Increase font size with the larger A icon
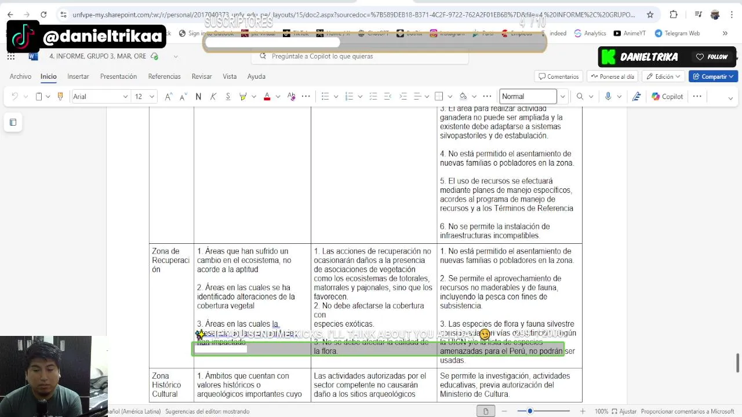 [168, 97]
